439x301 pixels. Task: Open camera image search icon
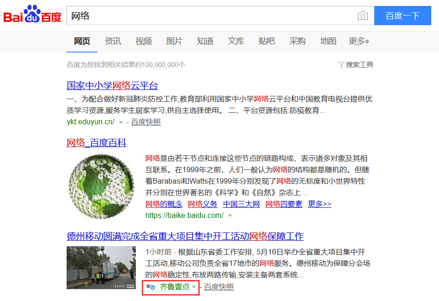tap(362, 16)
